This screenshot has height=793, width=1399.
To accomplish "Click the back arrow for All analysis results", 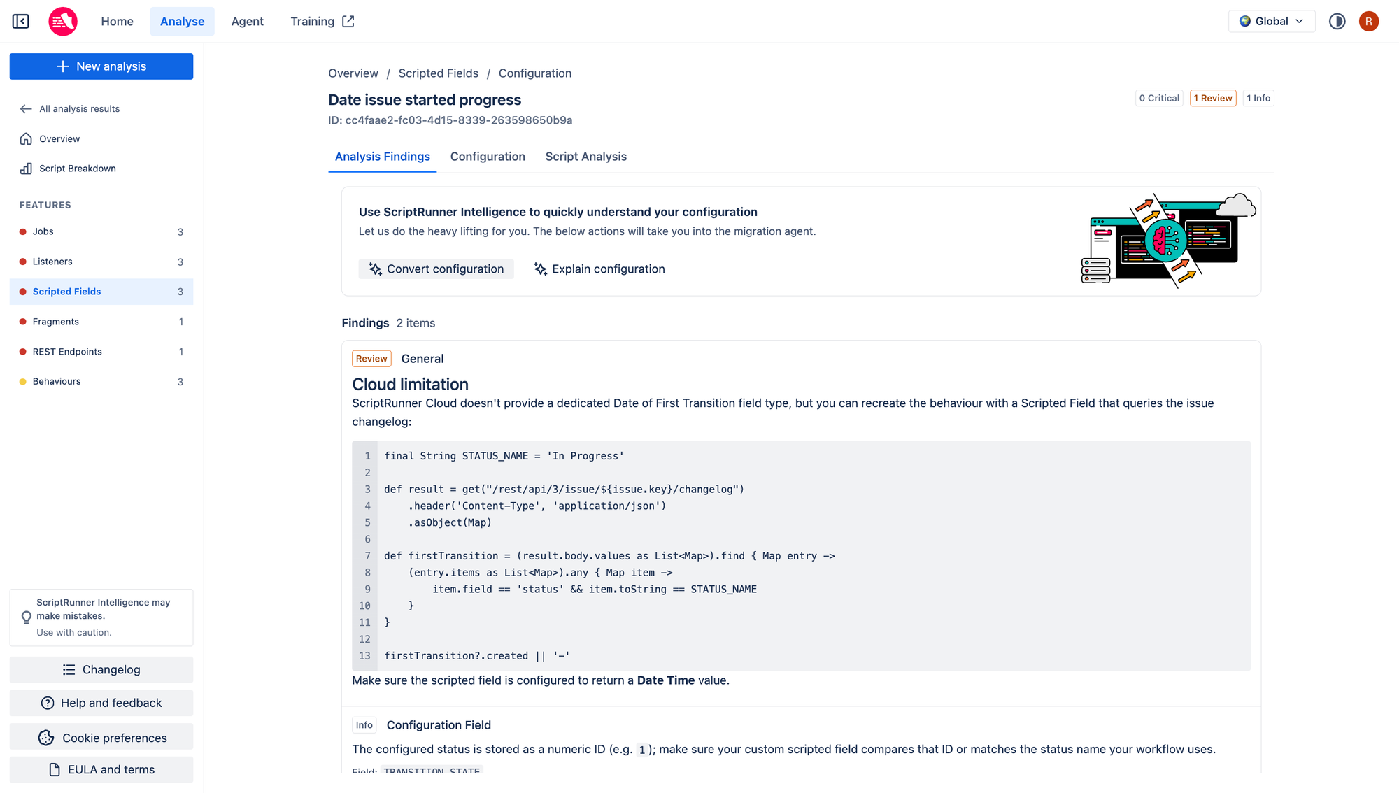I will point(26,109).
